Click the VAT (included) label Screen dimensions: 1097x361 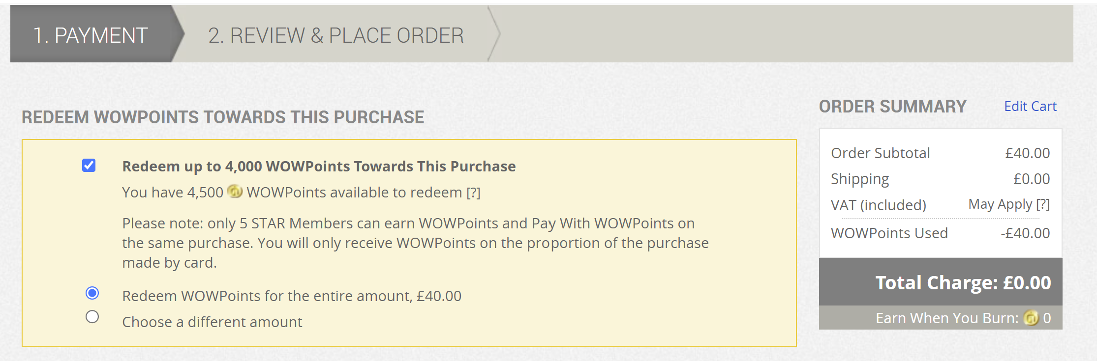(878, 204)
